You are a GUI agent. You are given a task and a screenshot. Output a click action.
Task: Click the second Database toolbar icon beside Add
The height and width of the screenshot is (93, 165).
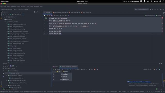pyautogui.click(x=6, y=14)
